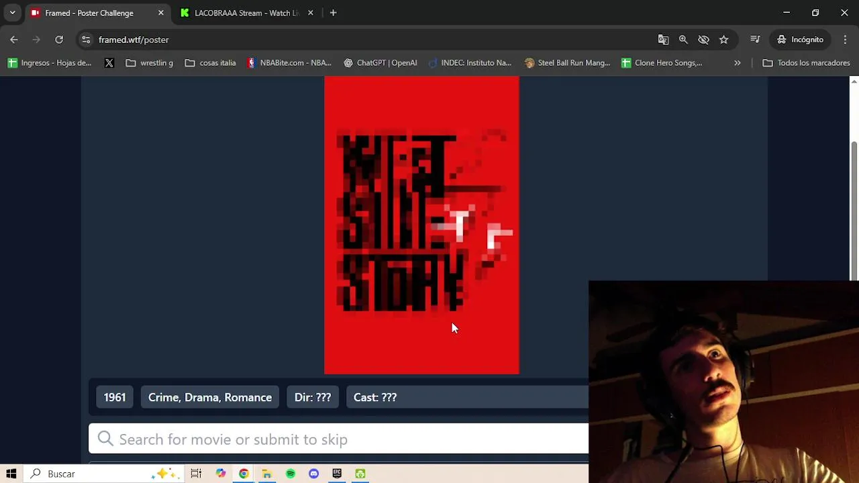The height and width of the screenshot is (483, 859).
Task: Open a new tab with the plus button
Action: [x=333, y=13]
